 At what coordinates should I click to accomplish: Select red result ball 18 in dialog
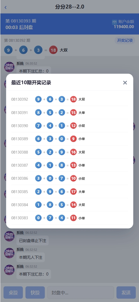73,99
